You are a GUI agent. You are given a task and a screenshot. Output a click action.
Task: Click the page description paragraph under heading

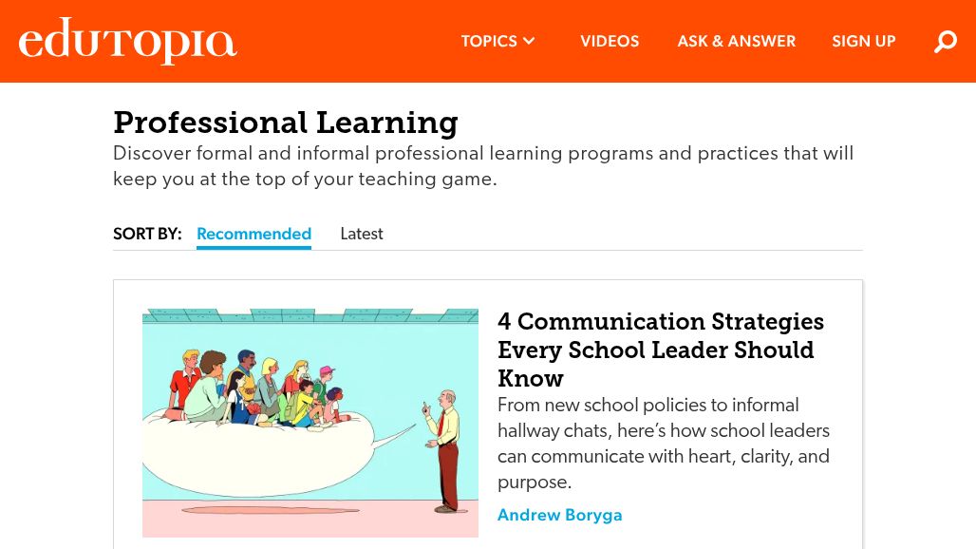point(483,166)
